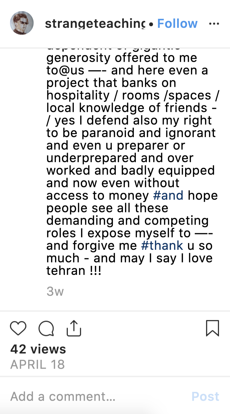Open the strangeteaching profile picture

point(22,23)
